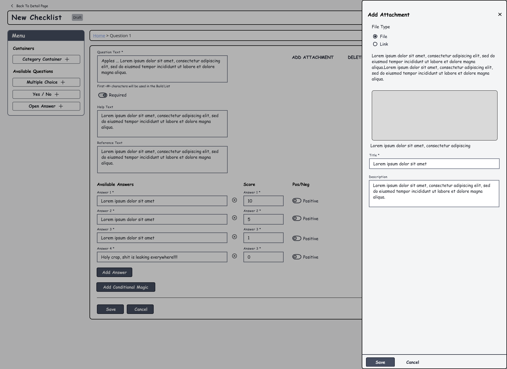
Task: Click the score field containing 10
Action: [263, 201]
